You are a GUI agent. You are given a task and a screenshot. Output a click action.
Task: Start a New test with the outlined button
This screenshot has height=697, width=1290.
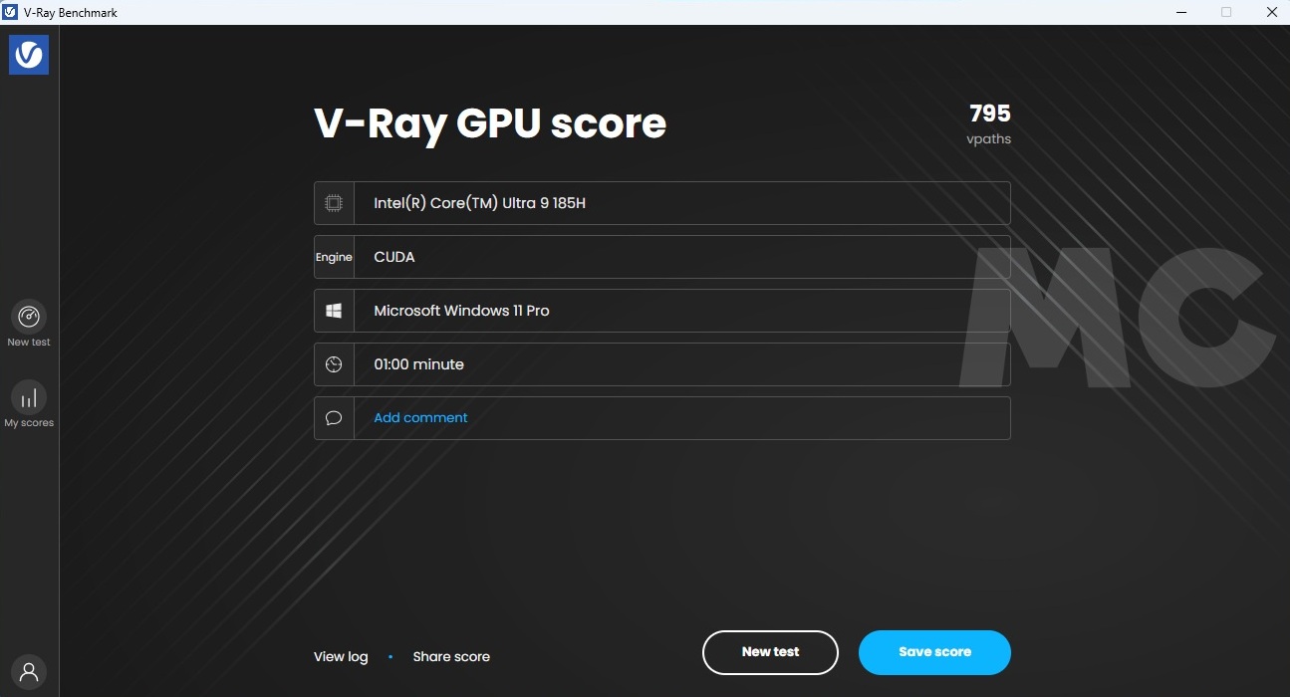tap(770, 652)
